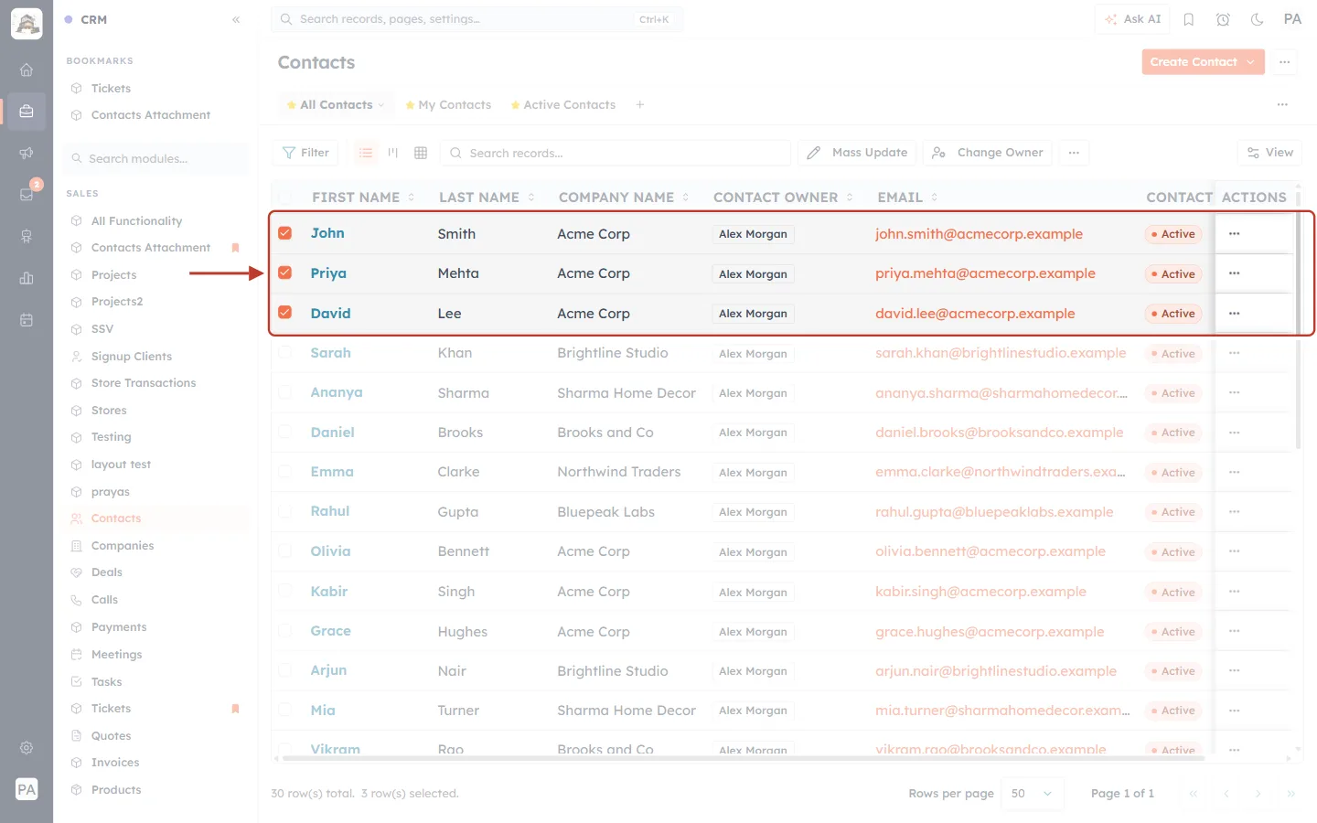Open actions menu for Priya Mehta row
The width and height of the screenshot is (1317, 823).
pos(1235,273)
